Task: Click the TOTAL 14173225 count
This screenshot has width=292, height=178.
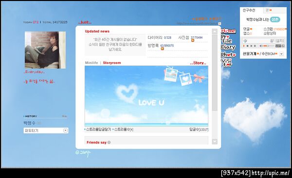Action: click(55, 22)
